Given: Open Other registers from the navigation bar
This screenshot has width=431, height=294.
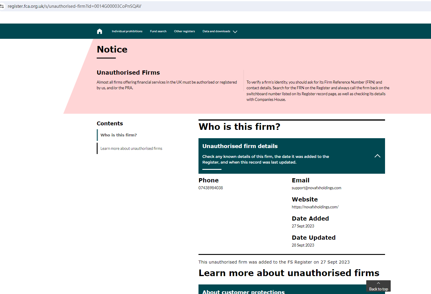Looking at the screenshot, I should pyautogui.click(x=184, y=31).
